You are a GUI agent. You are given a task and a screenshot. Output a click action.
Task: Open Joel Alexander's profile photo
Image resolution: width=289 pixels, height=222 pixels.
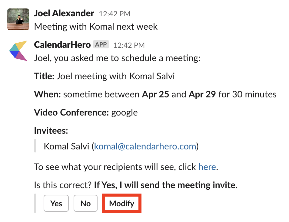[18, 19]
